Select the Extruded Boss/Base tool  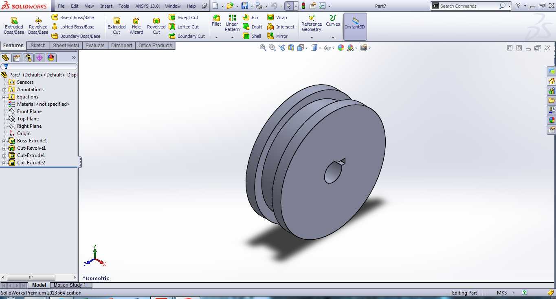(14, 26)
